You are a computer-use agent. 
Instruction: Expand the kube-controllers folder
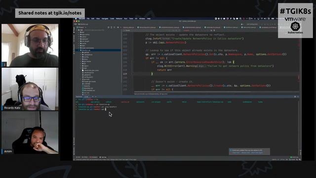point(79,48)
